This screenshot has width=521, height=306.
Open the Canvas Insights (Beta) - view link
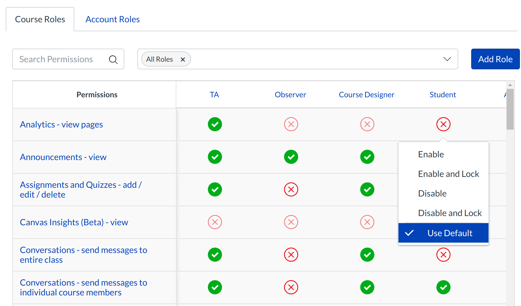(74, 222)
